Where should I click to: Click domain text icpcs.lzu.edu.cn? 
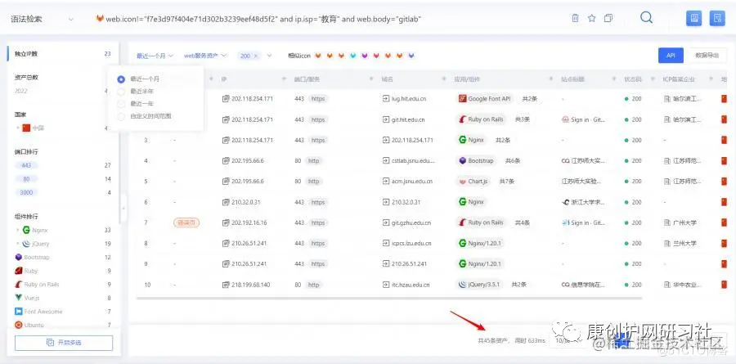(411, 243)
